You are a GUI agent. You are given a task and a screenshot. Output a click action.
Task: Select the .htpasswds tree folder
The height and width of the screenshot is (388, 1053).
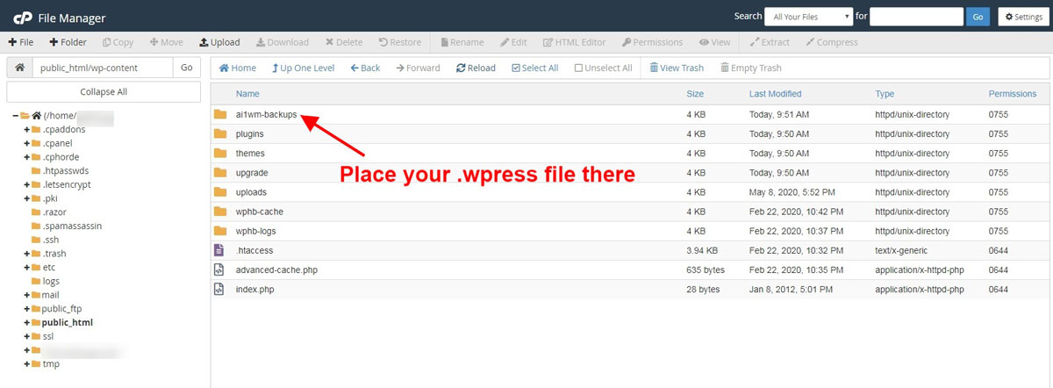pos(66,171)
